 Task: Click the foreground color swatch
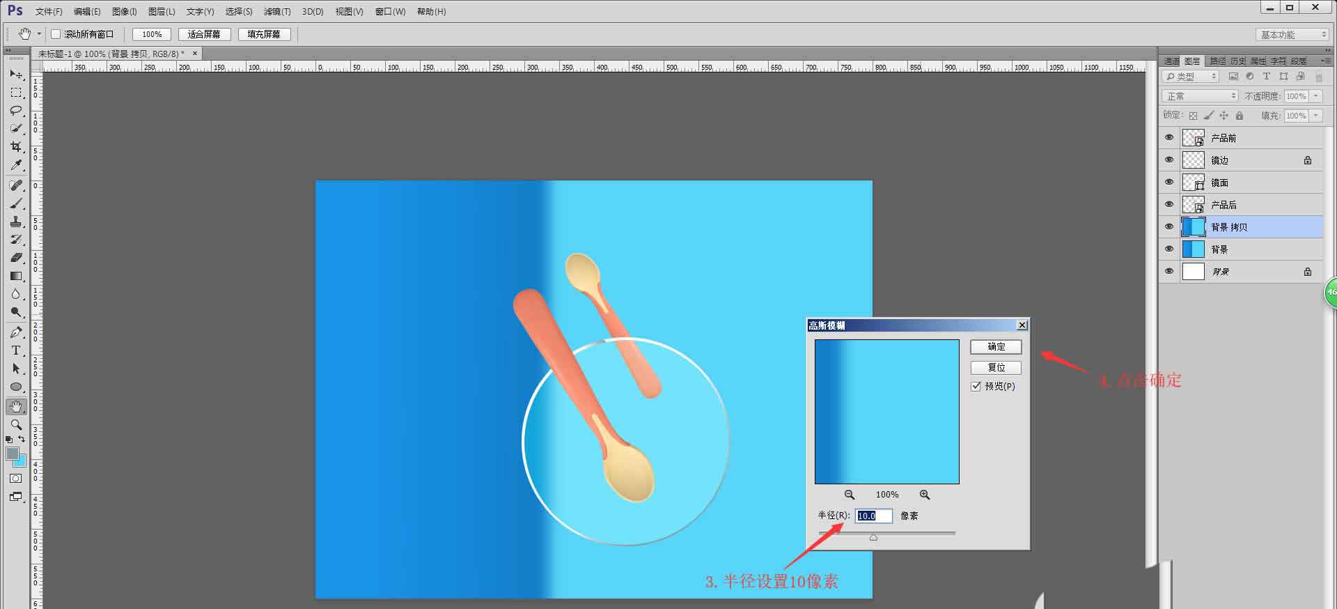12,453
